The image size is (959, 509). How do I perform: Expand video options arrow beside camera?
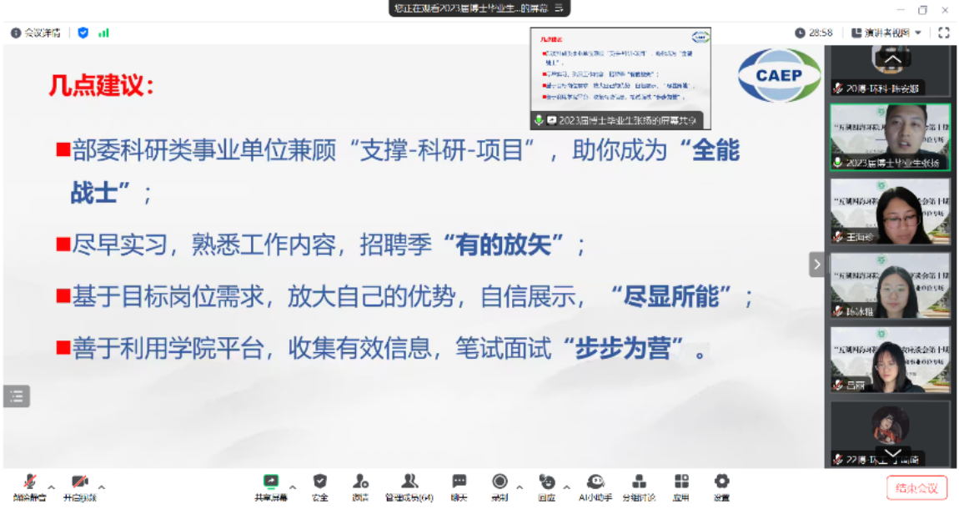pos(102,486)
